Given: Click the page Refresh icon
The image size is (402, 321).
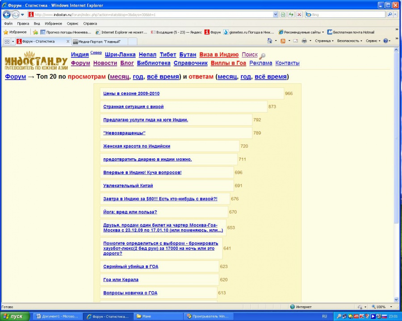Looking at the screenshot, I should [291, 15].
